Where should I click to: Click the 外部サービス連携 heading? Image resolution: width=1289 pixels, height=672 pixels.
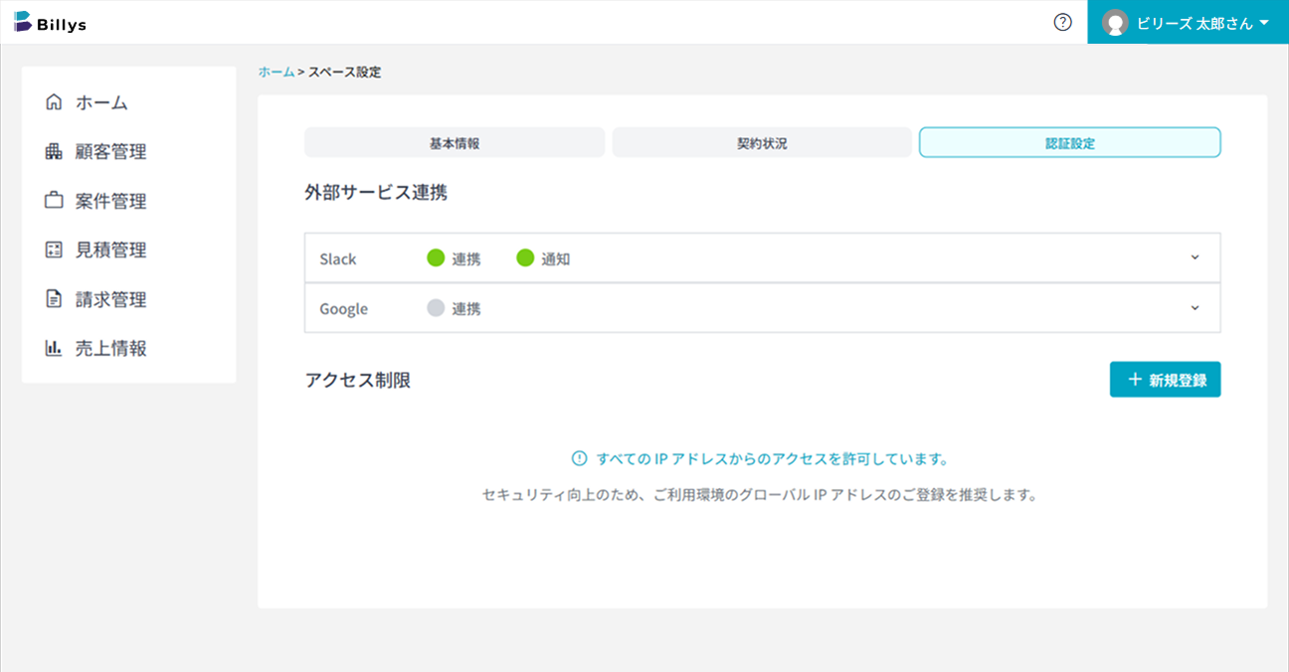tap(376, 193)
